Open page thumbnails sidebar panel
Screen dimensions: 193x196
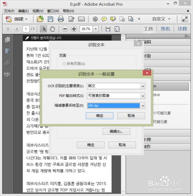pos(7,40)
